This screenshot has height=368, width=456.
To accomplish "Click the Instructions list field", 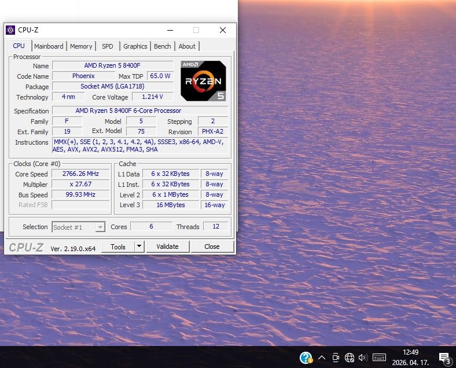I will click(140, 146).
